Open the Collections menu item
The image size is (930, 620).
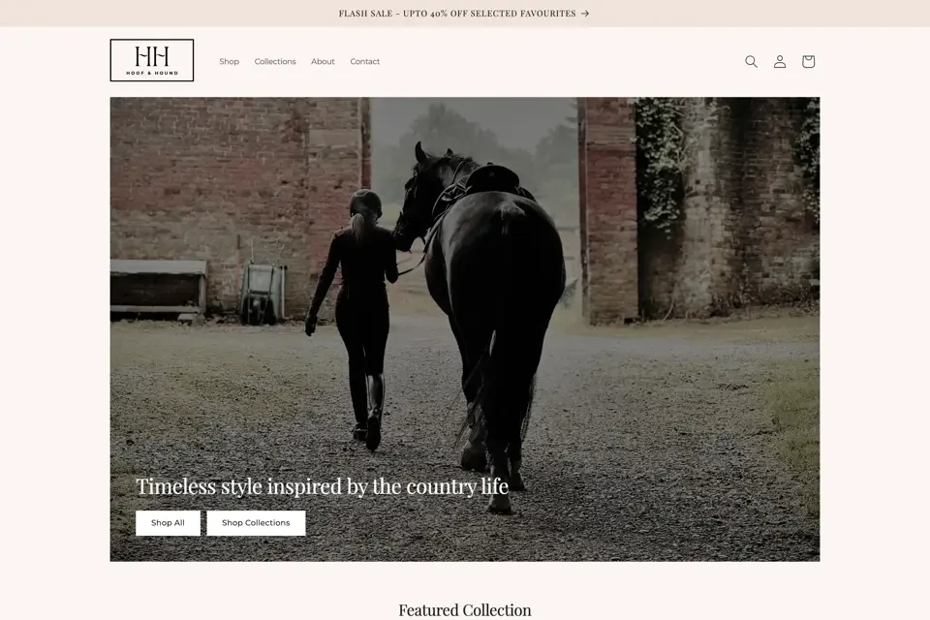coord(275,61)
